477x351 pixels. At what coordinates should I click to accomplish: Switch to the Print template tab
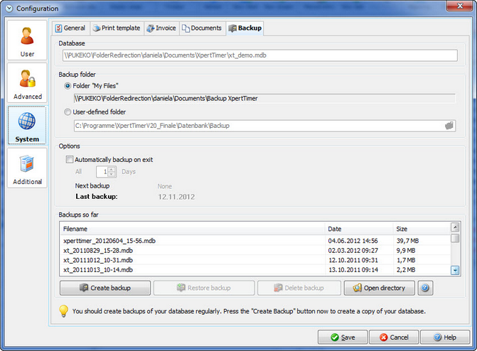[117, 28]
